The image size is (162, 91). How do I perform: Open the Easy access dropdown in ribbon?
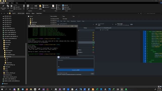click(46, 7)
